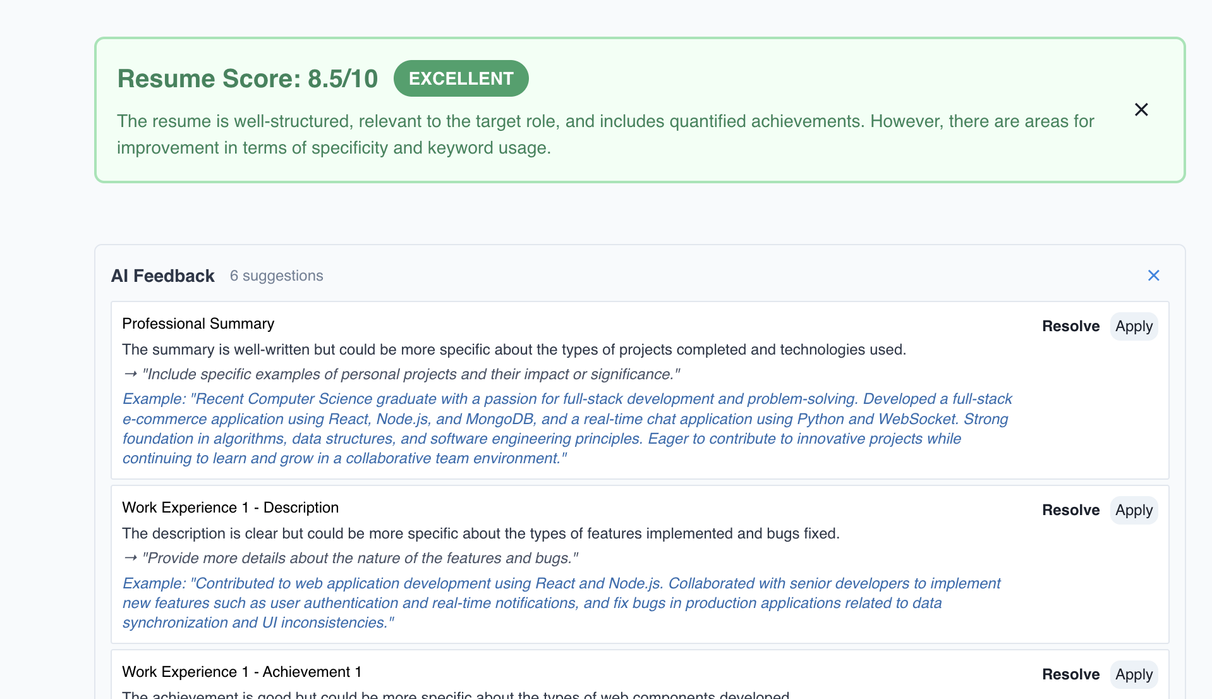Viewport: 1212px width, 699px height.
Task: Click the Resume Score 8.5/10 heading
Action: tap(247, 79)
